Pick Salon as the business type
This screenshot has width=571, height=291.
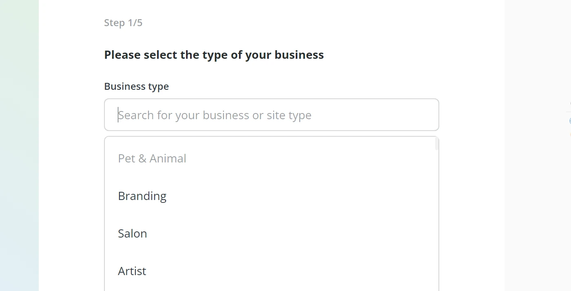pos(133,233)
